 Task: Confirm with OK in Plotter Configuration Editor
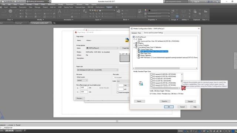pos(169,107)
